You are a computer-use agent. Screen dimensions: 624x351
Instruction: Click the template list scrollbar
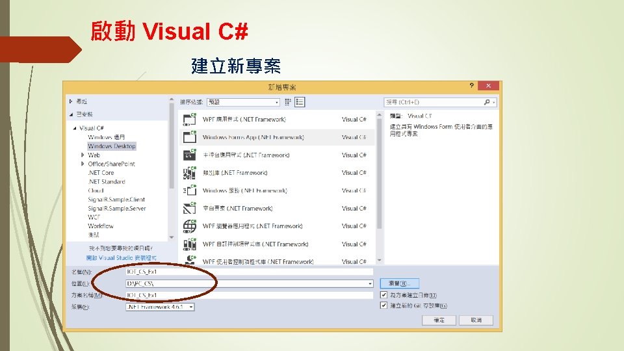pyautogui.click(x=379, y=173)
